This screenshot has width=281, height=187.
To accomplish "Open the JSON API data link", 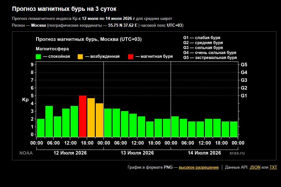I will click(x=255, y=167).
